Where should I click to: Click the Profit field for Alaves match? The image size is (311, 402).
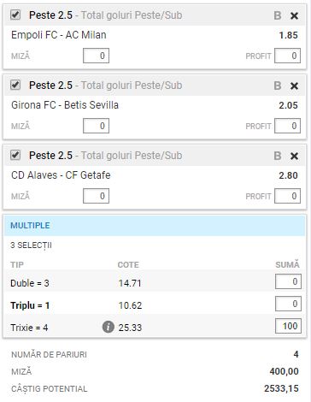tap(287, 196)
